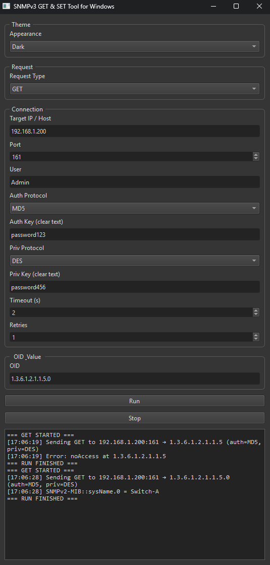Click the Priv Key field showing password456
The height and width of the screenshot is (565, 270).
point(134,287)
